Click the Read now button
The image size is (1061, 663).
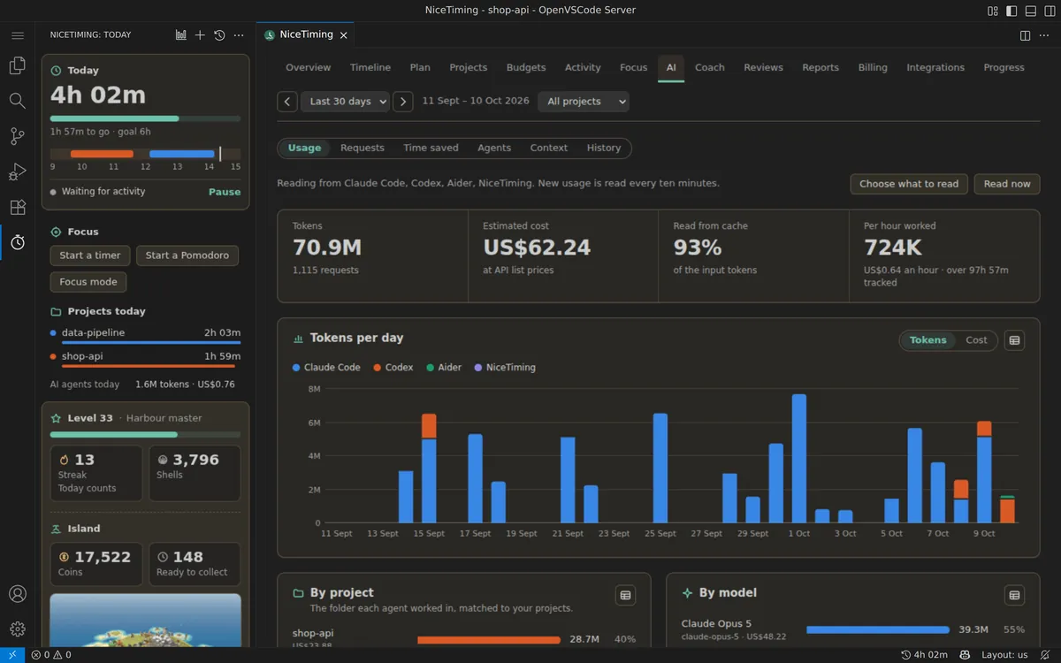pos(1007,184)
